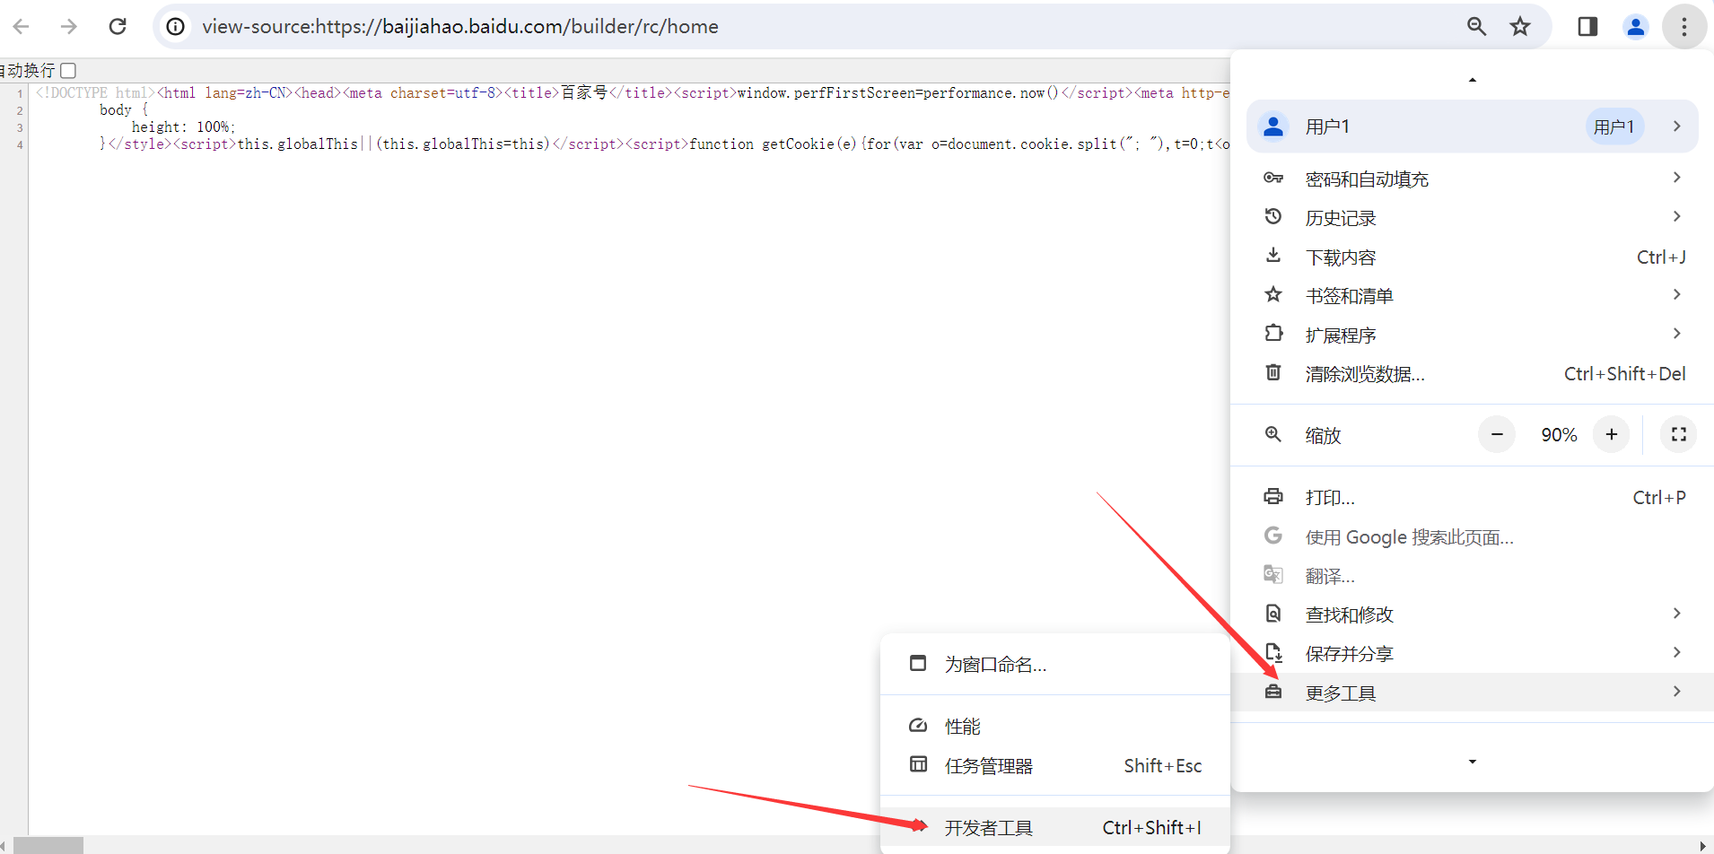Open the three-dot Chrome menu button
The width and height of the screenshot is (1714, 854).
1683,27
